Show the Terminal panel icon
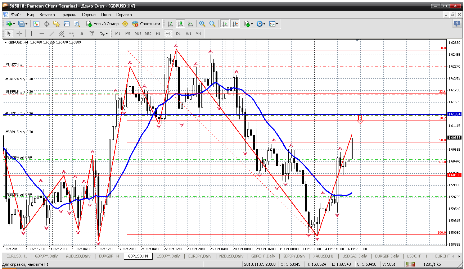The image size is (464, 269). tap(67, 24)
